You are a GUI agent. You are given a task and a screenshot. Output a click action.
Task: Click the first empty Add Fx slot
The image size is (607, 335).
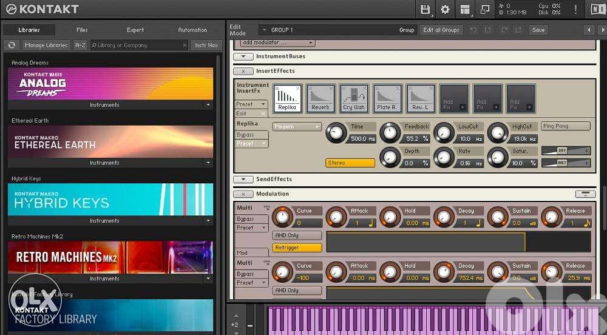pos(453,99)
